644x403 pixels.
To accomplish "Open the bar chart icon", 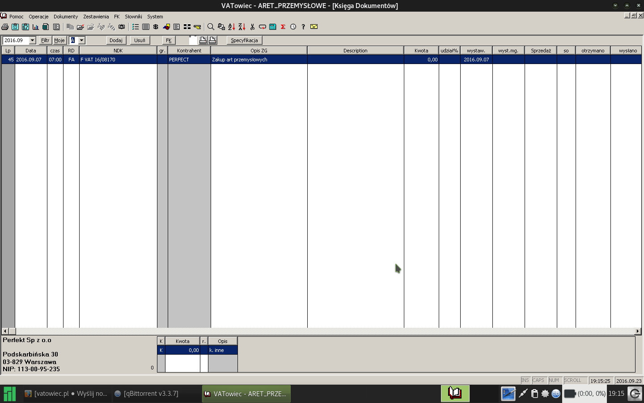I will (36, 27).
